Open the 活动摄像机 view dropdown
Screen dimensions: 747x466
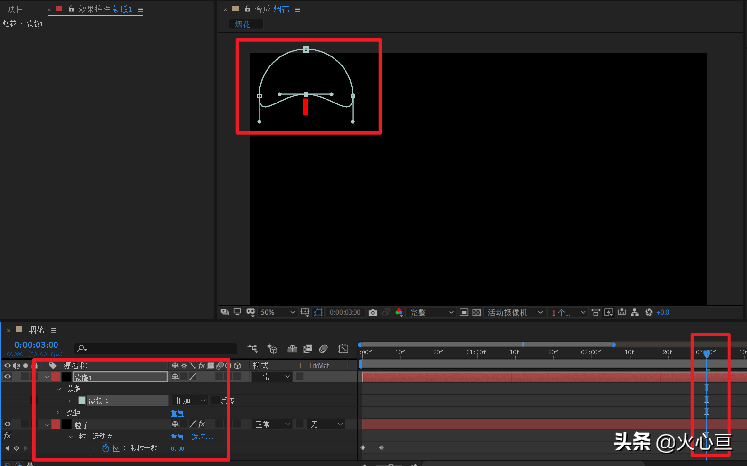tap(515, 312)
